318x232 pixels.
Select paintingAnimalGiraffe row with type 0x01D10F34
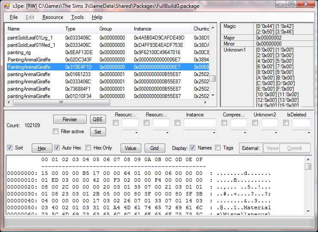(x=108, y=96)
